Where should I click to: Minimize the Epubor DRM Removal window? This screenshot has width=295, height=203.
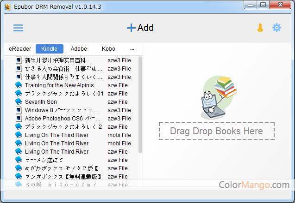tap(251, 5)
